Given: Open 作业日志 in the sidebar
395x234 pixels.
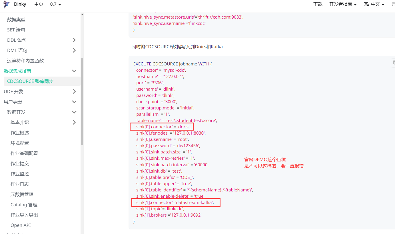Looking at the screenshot, I should (x=20, y=184).
